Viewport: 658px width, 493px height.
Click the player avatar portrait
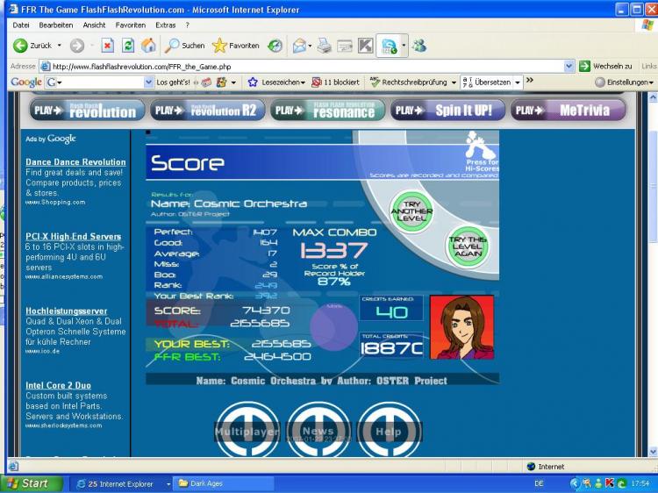point(461,327)
